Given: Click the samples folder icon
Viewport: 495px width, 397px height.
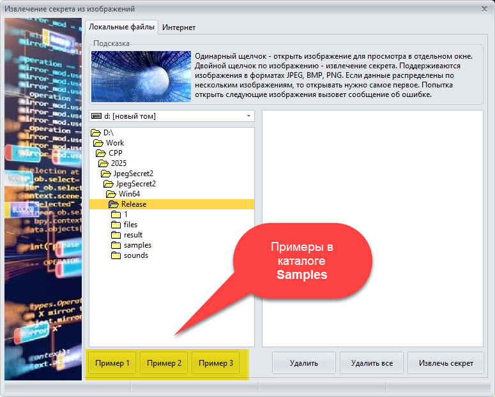Looking at the screenshot, I should tap(116, 245).
